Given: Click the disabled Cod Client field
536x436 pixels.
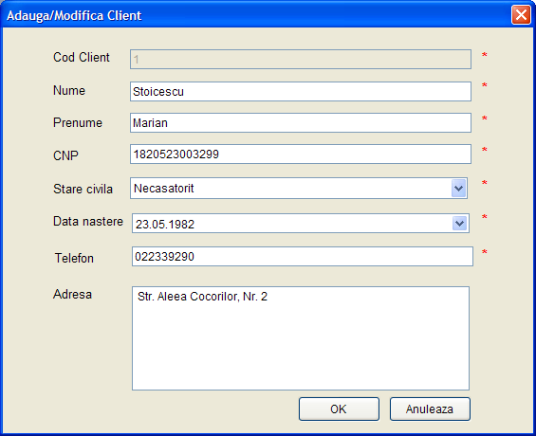Looking at the screenshot, I should pos(301,59).
